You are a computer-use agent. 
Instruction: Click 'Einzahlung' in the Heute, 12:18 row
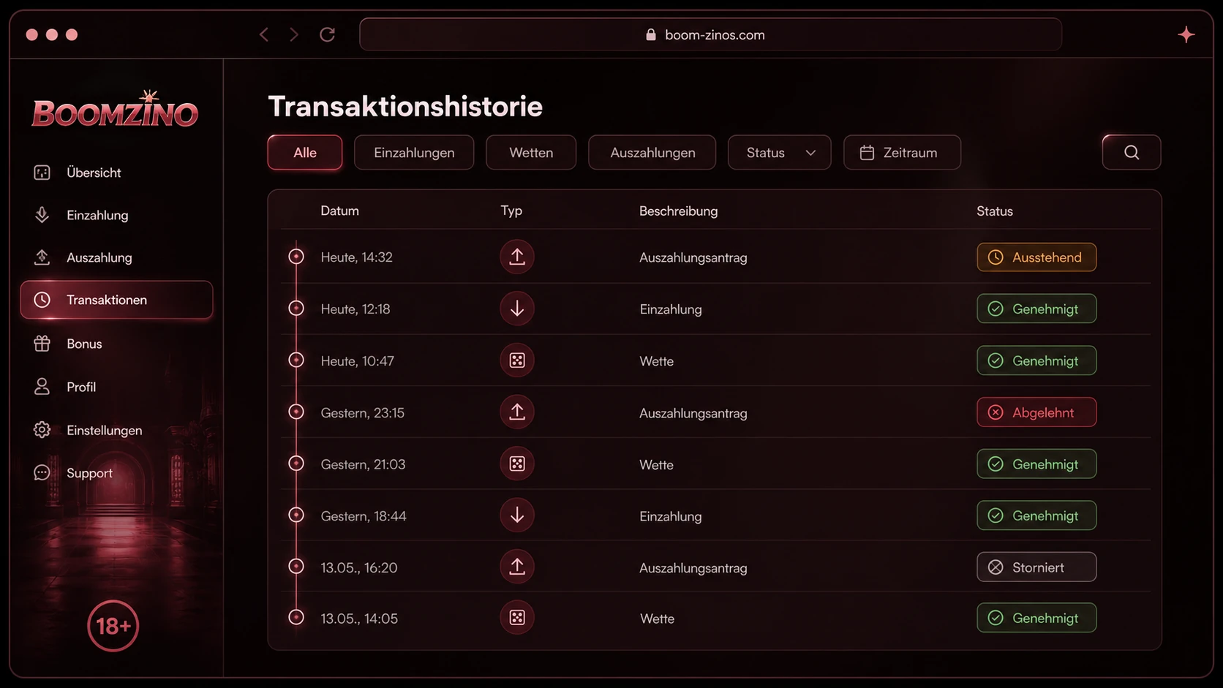click(671, 309)
